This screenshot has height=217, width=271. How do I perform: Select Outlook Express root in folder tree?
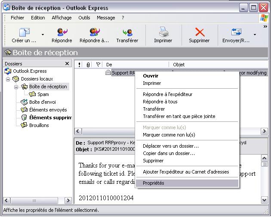click(30, 71)
